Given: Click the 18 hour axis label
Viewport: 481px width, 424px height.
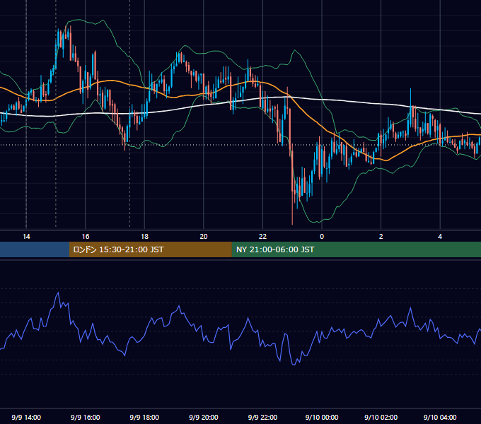Looking at the screenshot, I should (x=144, y=237).
